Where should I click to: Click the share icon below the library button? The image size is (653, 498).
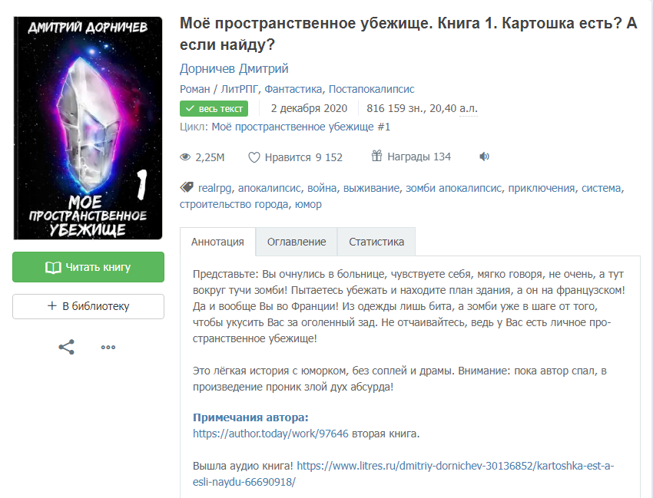(66, 347)
